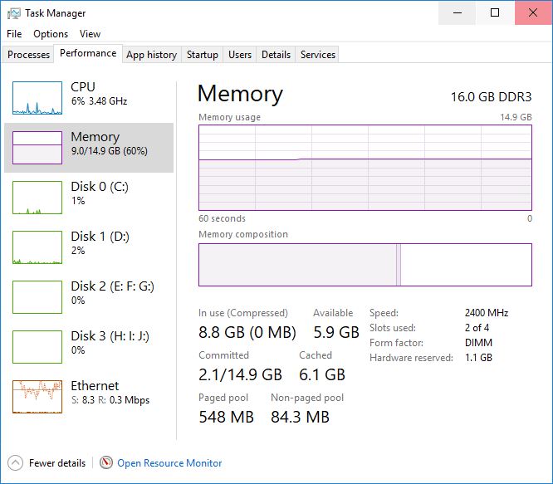Image resolution: width=553 pixels, height=484 pixels.
Task: Select the Disk 2 (E: F: G:) entry
Action: click(x=112, y=292)
